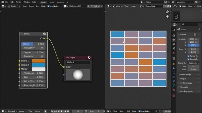
Task: Open the World properties red globe icon
Action: (x=174, y=53)
